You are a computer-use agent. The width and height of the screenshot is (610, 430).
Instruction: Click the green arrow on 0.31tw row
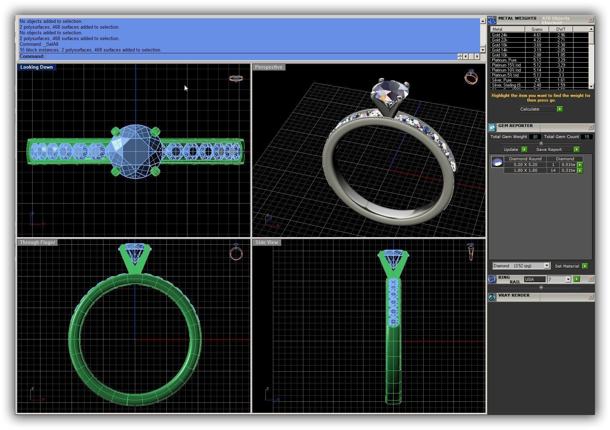[580, 171]
